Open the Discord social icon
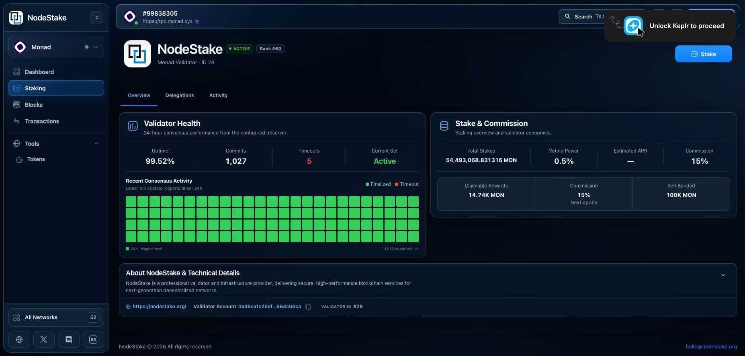 [69, 340]
